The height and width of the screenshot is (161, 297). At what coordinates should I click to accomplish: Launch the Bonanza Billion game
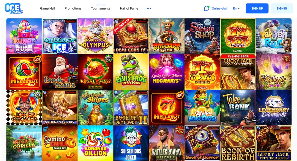click(95, 143)
